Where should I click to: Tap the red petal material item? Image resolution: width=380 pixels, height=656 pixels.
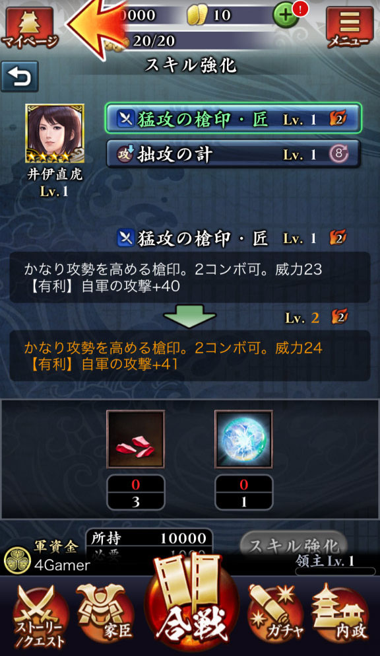136,439
